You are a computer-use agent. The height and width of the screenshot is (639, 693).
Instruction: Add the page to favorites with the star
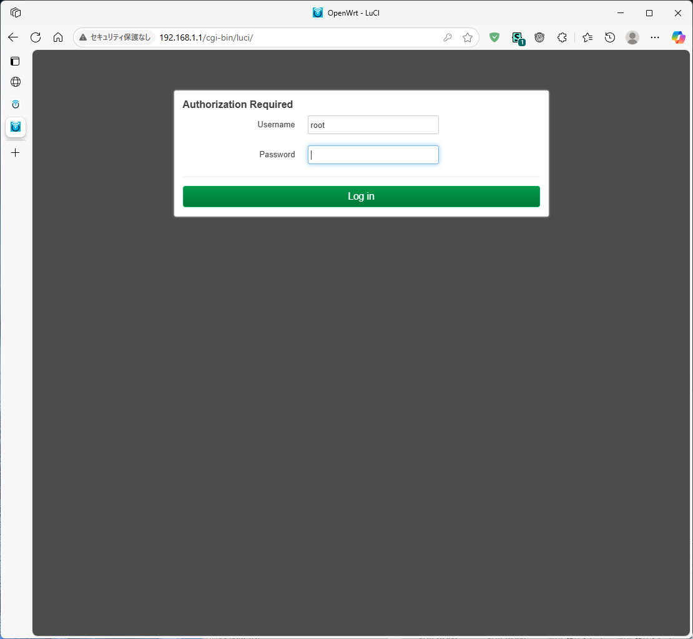[468, 37]
